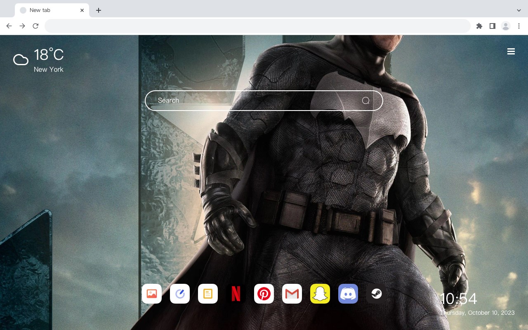This screenshot has width=528, height=330.
Task: Open the Gmail shortcut
Action: [292, 294]
